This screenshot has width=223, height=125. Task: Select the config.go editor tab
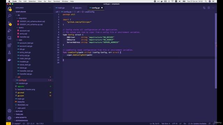click(96, 8)
